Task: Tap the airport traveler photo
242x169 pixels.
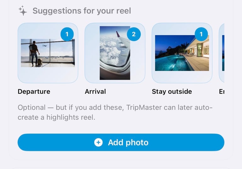Action: [x=48, y=53]
